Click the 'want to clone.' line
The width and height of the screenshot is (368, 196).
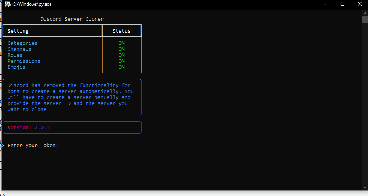point(28,109)
